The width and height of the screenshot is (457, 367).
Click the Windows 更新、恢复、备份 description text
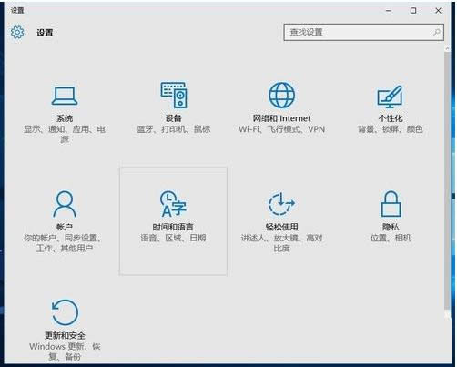65,352
